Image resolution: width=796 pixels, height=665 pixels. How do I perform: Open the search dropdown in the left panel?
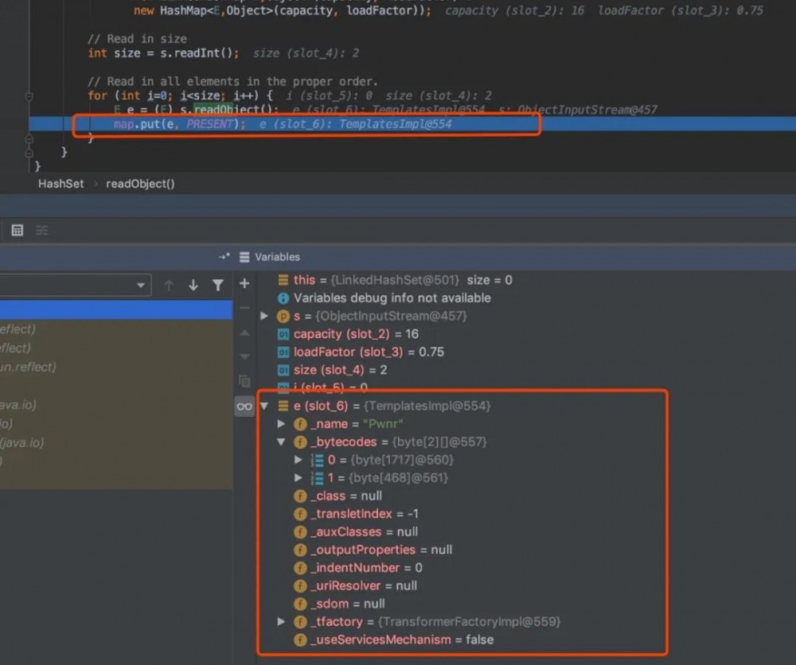(x=141, y=284)
